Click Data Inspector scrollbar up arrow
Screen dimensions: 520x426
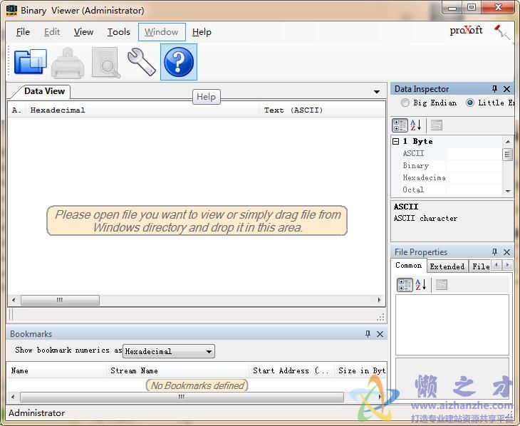pyautogui.click(x=507, y=142)
